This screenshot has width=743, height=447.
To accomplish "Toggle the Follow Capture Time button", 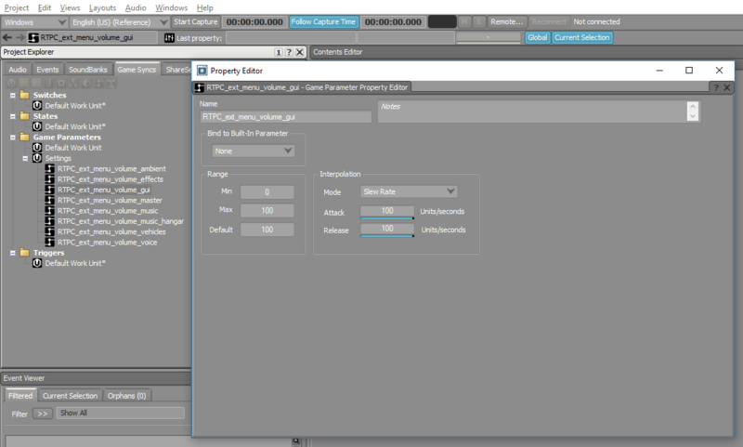I will point(323,21).
